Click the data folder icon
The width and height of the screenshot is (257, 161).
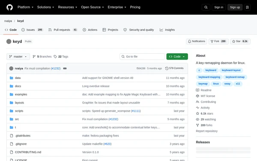click(11, 78)
